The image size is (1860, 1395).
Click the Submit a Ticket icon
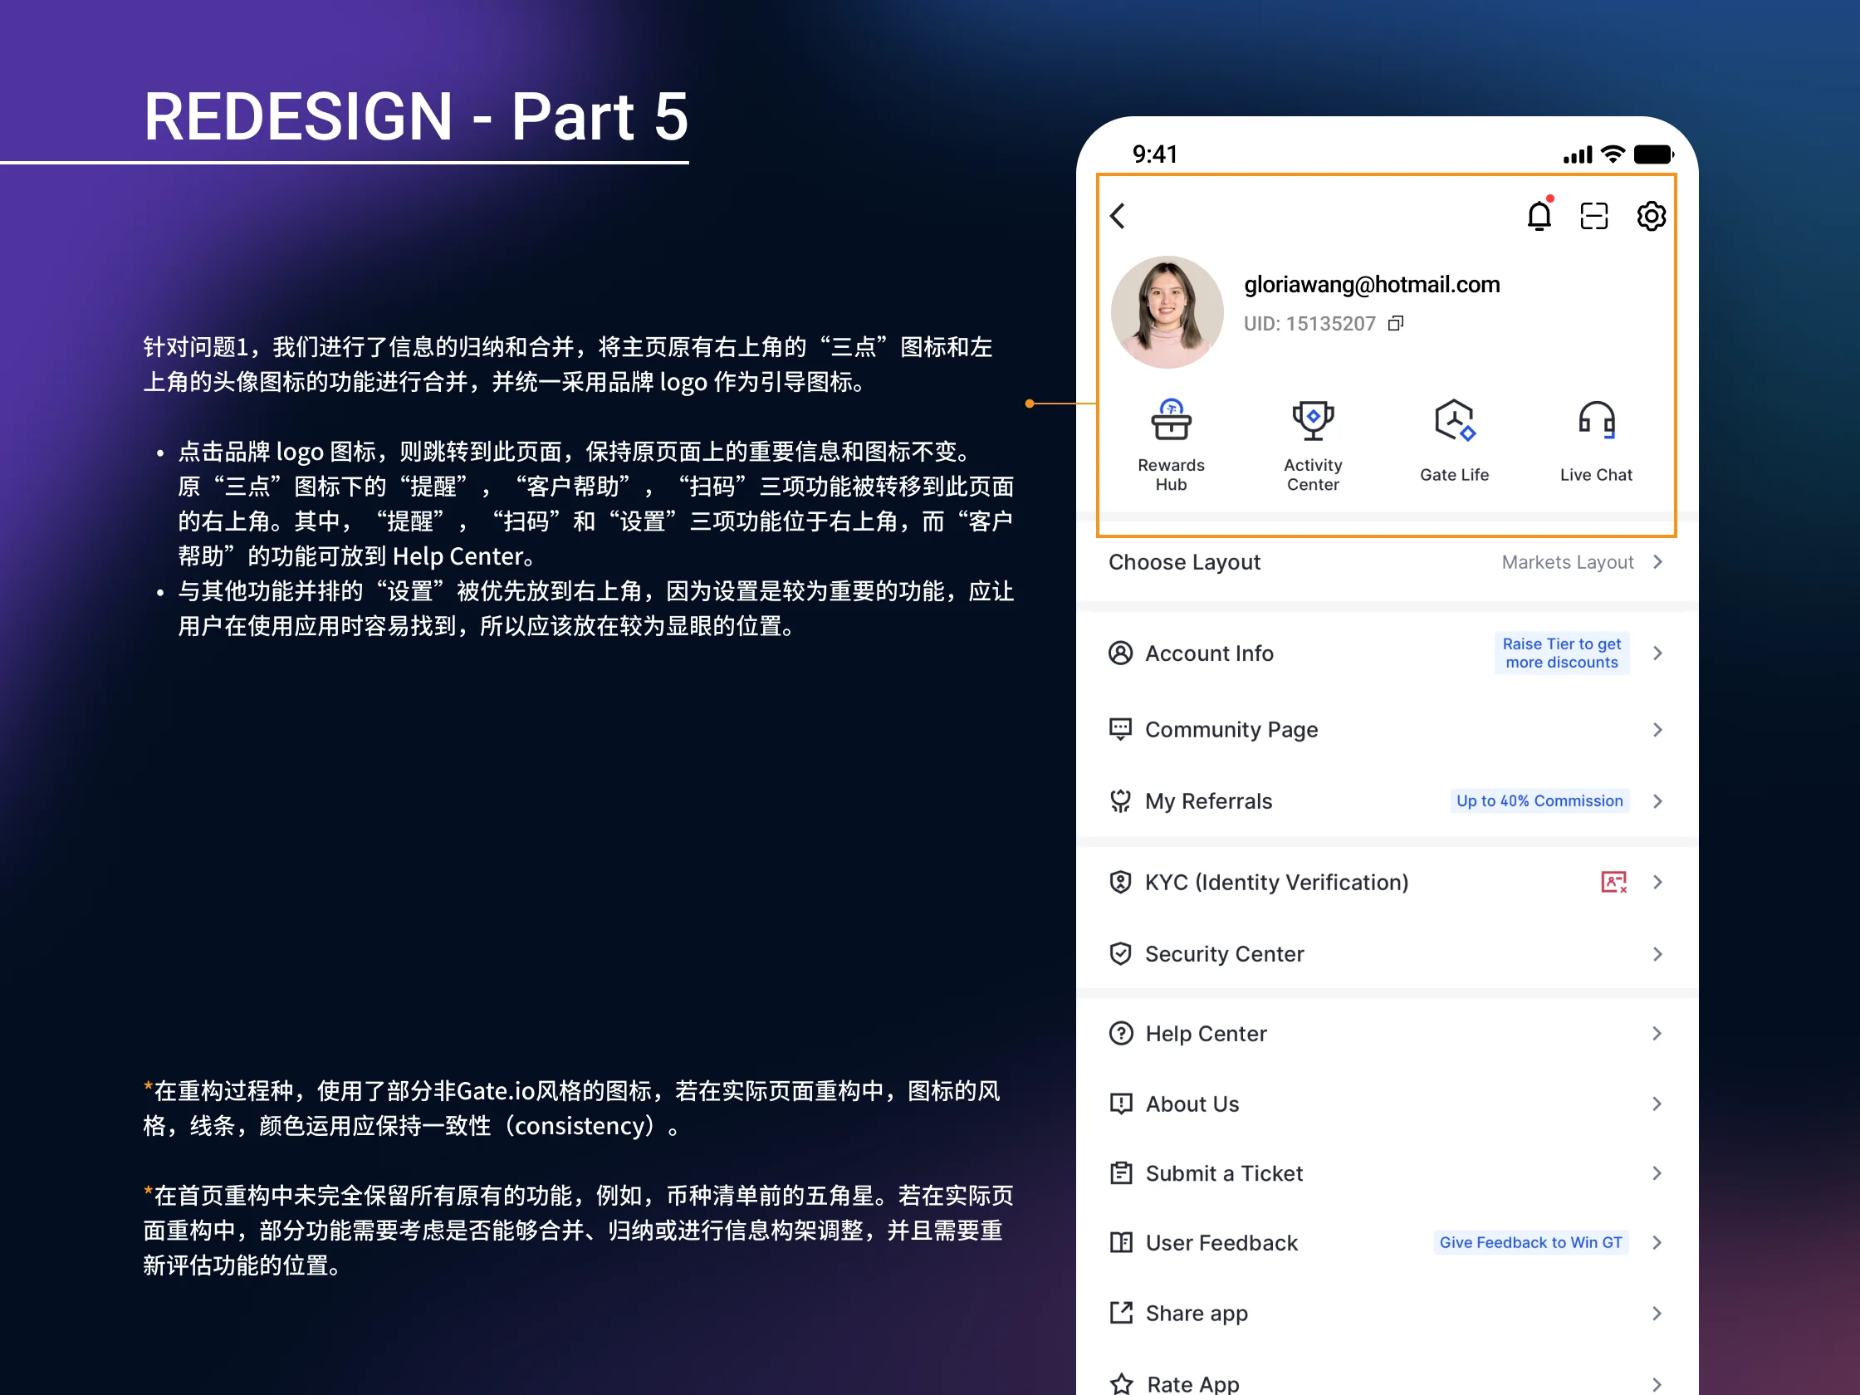(x=1121, y=1173)
